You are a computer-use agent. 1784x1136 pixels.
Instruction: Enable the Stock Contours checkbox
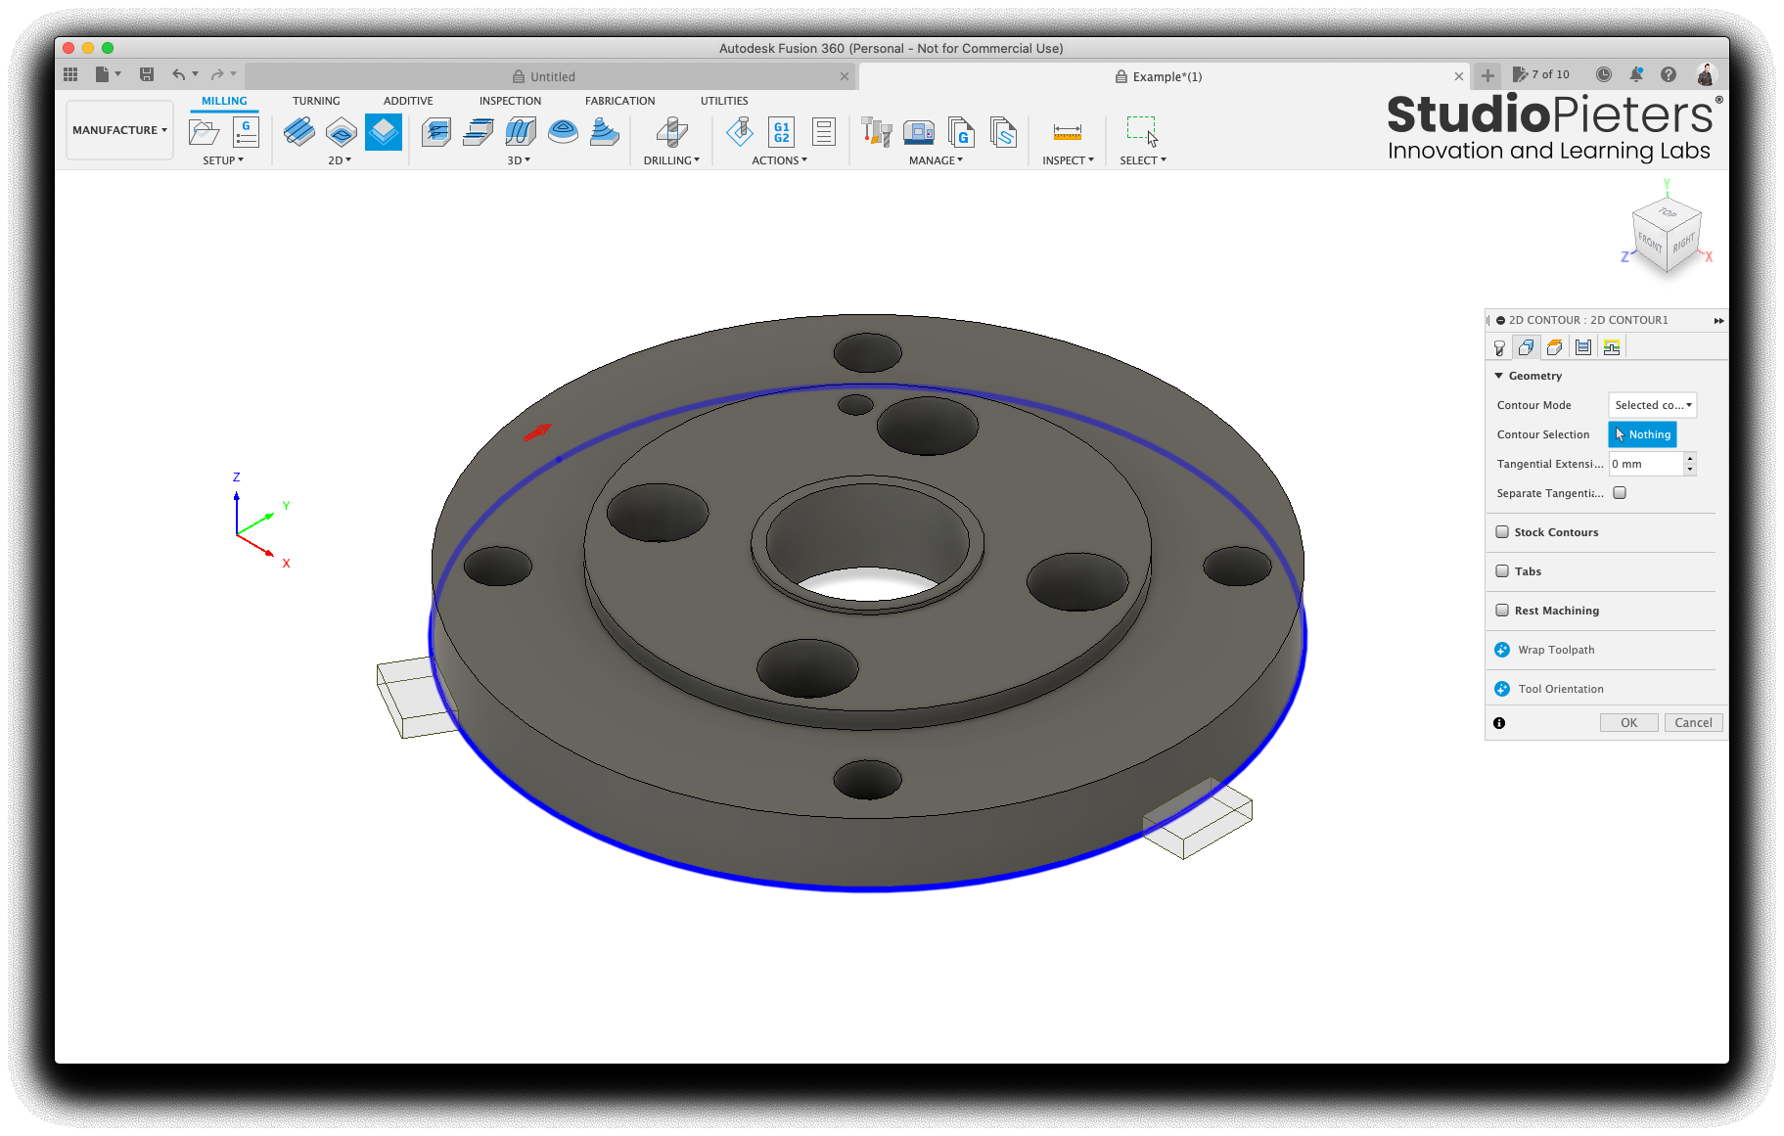[x=1502, y=532]
